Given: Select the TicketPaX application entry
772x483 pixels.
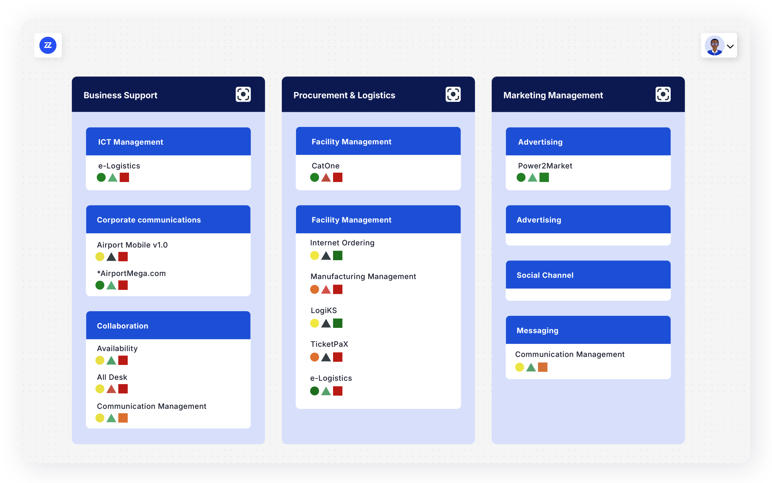Looking at the screenshot, I should point(329,344).
